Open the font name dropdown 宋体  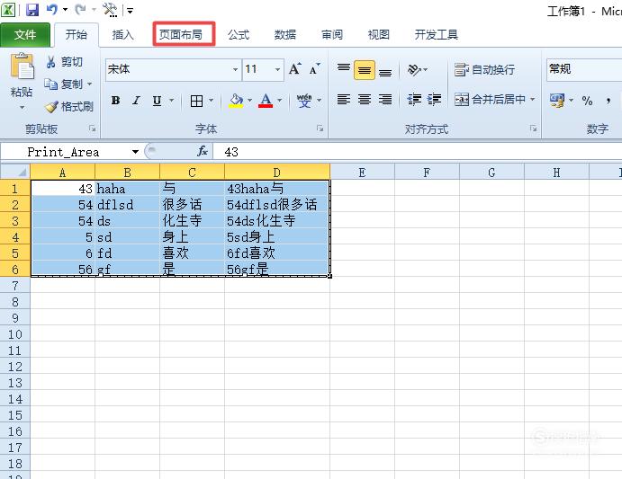coord(235,69)
